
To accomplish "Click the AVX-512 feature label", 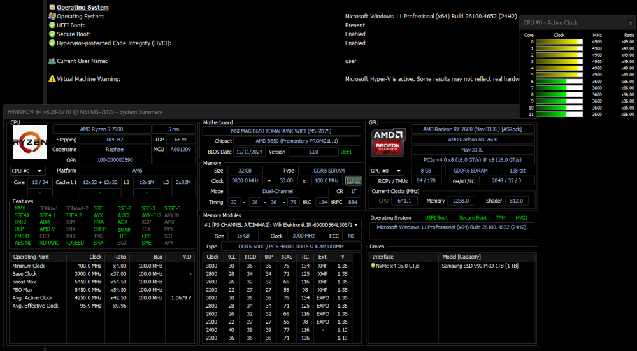I will point(152,215).
